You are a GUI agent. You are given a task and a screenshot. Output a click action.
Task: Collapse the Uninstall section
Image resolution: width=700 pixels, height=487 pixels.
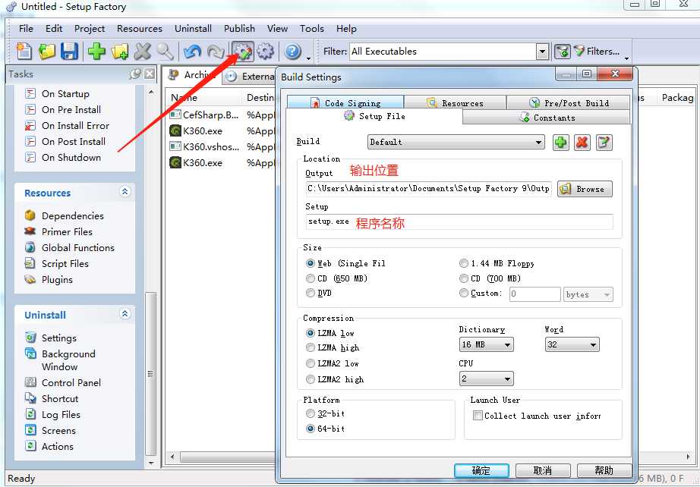tap(125, 314)
